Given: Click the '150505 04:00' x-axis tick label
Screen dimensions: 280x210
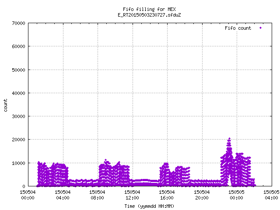Looking at the screenshot, I should [x=271, y=195].
